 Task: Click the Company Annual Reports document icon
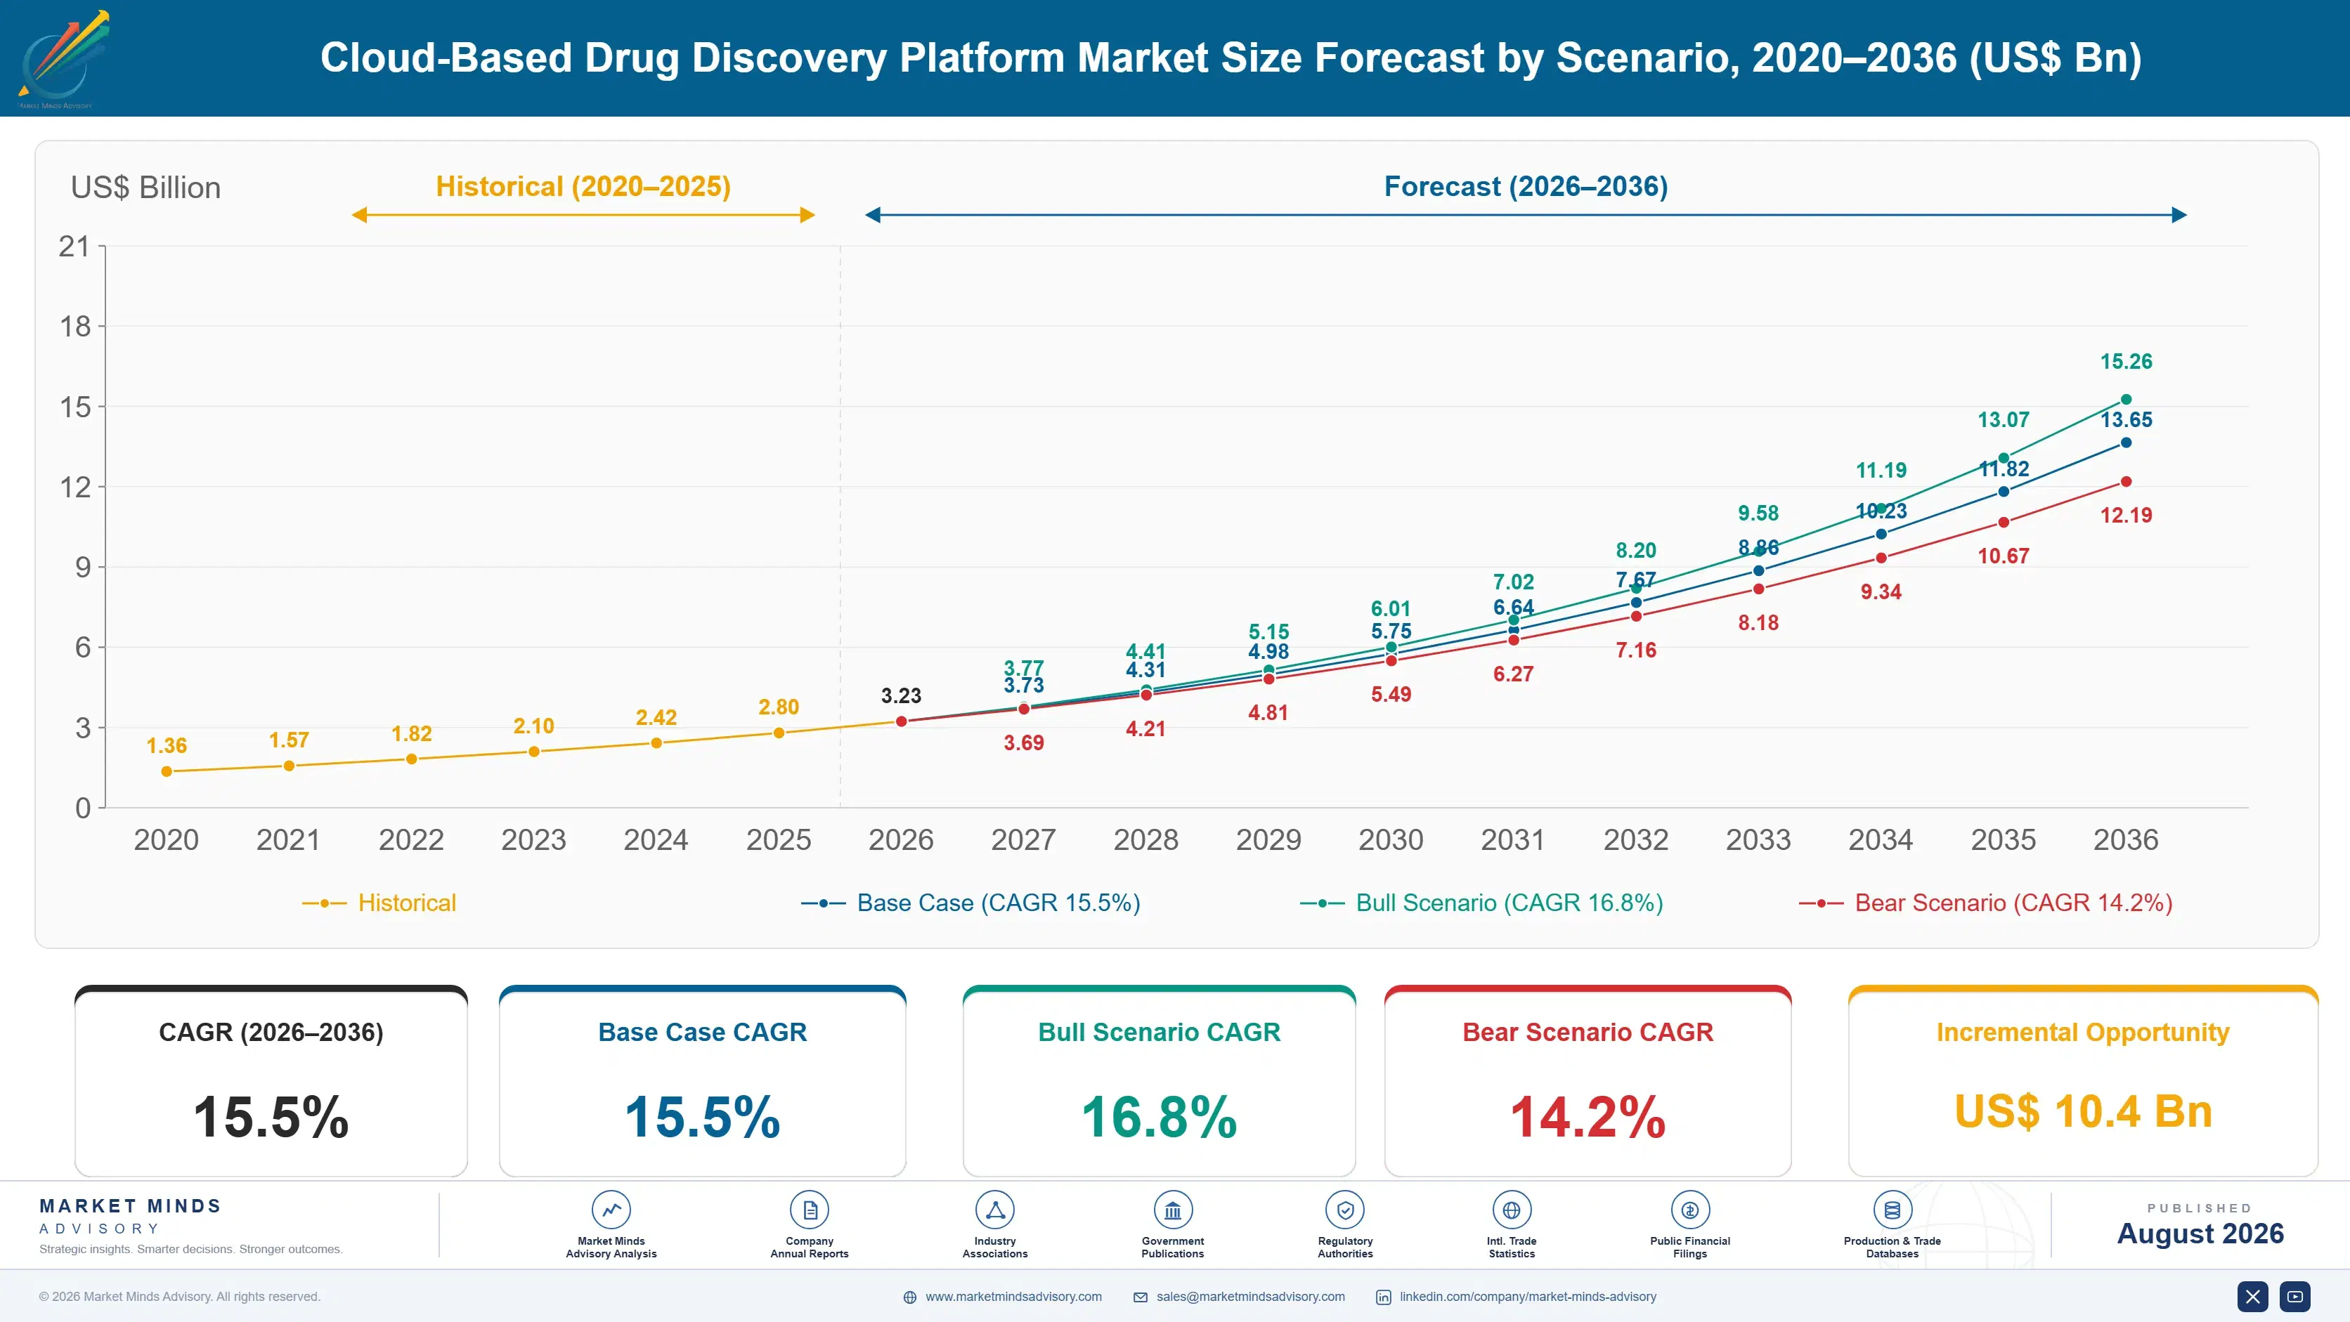(809, 1210)
